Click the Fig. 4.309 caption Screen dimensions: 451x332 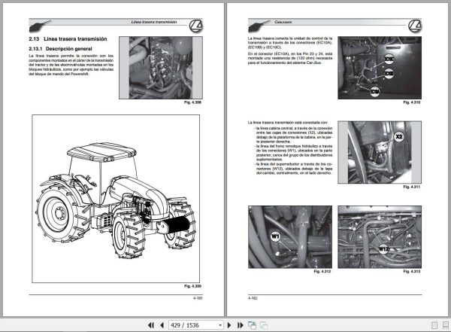pos(192,286)
